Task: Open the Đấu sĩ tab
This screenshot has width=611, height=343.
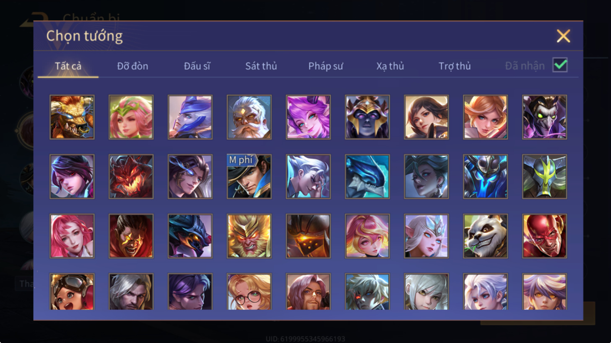Action: (197, 66)
